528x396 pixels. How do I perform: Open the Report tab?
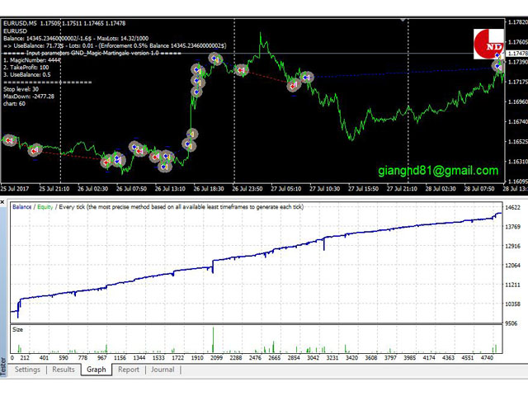(x=128, y=370)
